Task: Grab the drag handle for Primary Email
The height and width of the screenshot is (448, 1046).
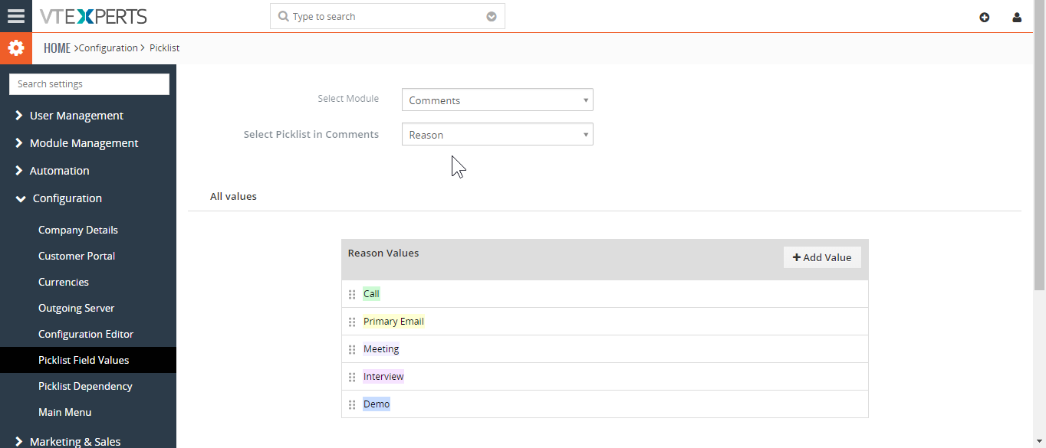Action: pyautogui.click(x=352, y=322)
